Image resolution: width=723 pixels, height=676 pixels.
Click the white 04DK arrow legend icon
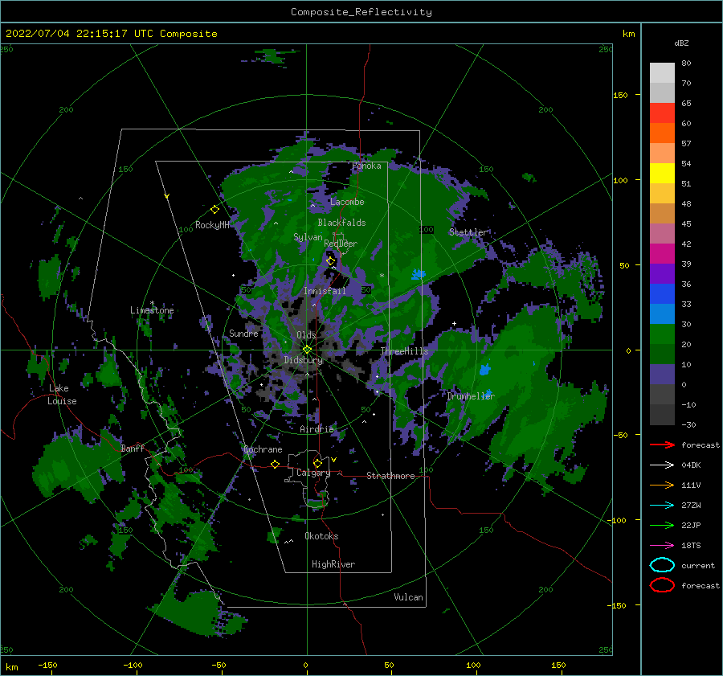coord(662,465)
